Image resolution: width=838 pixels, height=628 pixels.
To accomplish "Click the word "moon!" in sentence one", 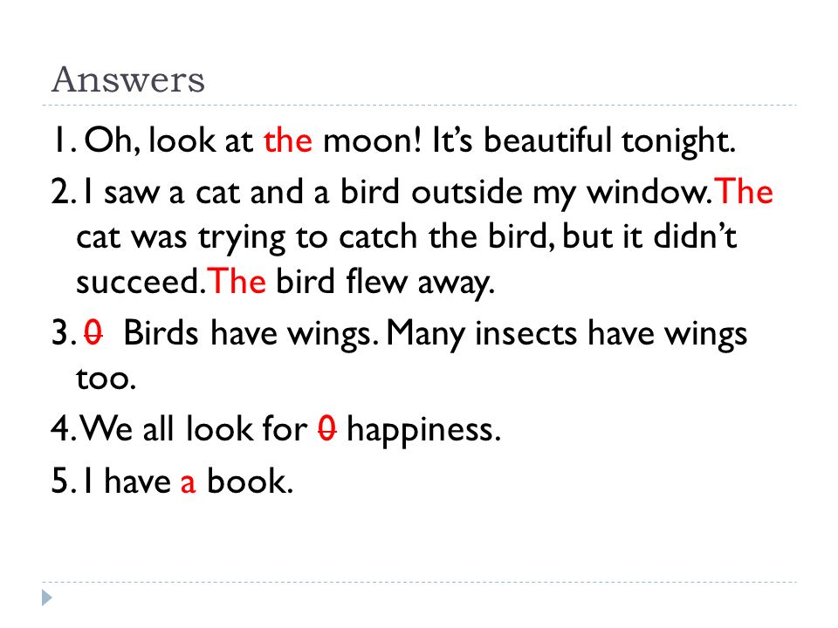I will (373, 140).
